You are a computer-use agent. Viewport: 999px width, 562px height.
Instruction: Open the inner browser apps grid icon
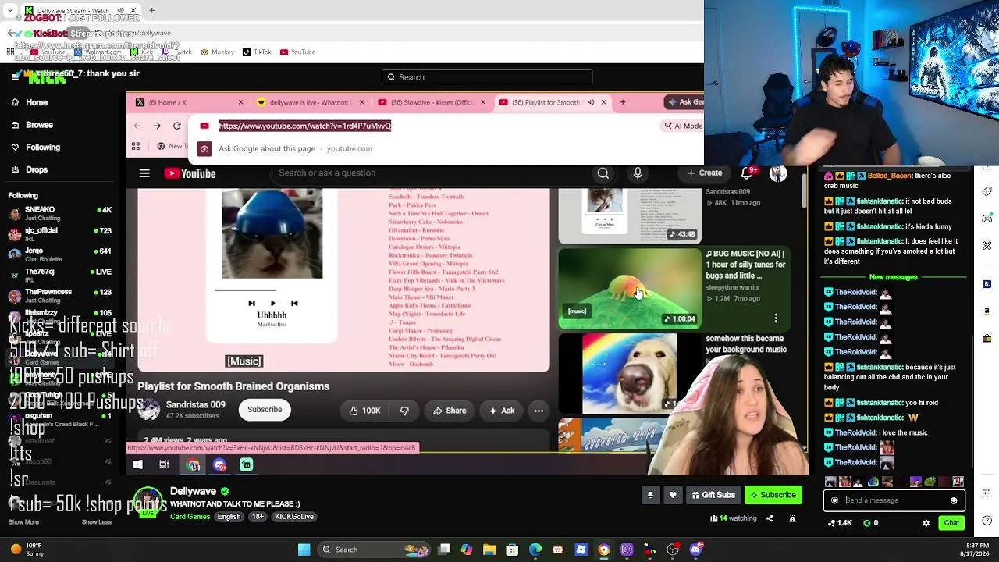pyautogui.click(x=136, y=147)
